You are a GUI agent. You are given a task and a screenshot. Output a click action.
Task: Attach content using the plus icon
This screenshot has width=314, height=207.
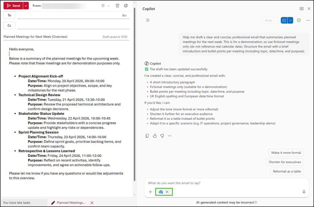coord(150,192)
